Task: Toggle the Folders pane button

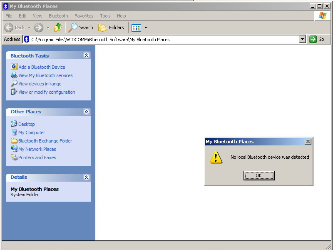Action: point(111,27)
